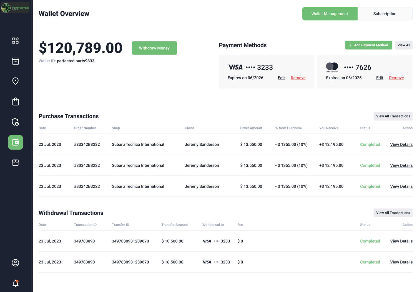Check notifications via the bell icon
Viewport: 417px width, 292px height.
tap(16, 283)
